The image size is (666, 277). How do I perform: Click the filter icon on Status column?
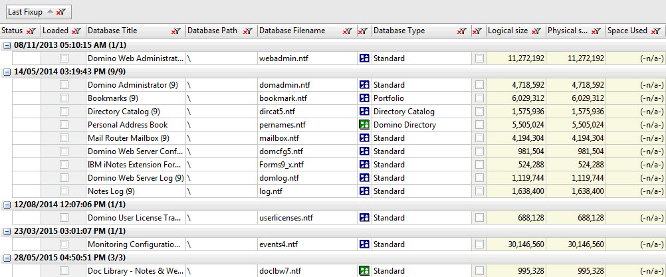coord(31,31)
